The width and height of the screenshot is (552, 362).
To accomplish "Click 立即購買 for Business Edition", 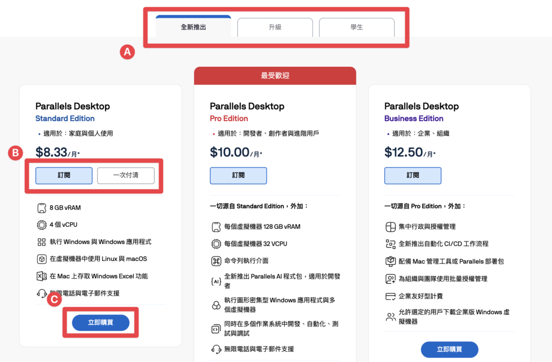I will click(x=450, y=349).
